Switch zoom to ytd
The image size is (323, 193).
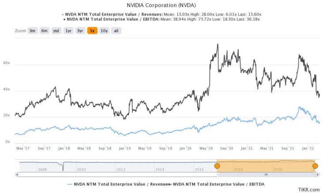[56, 31]
